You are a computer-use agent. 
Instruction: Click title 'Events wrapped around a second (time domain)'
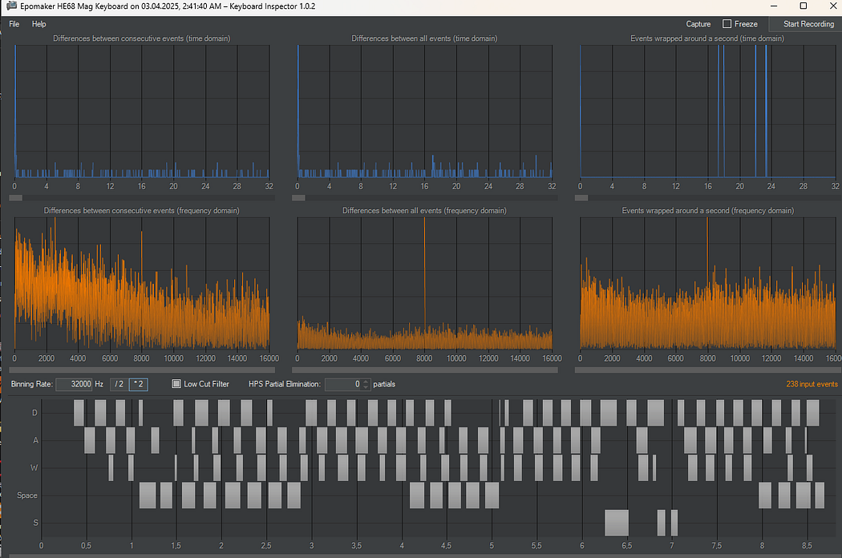[x=707, y=38]
